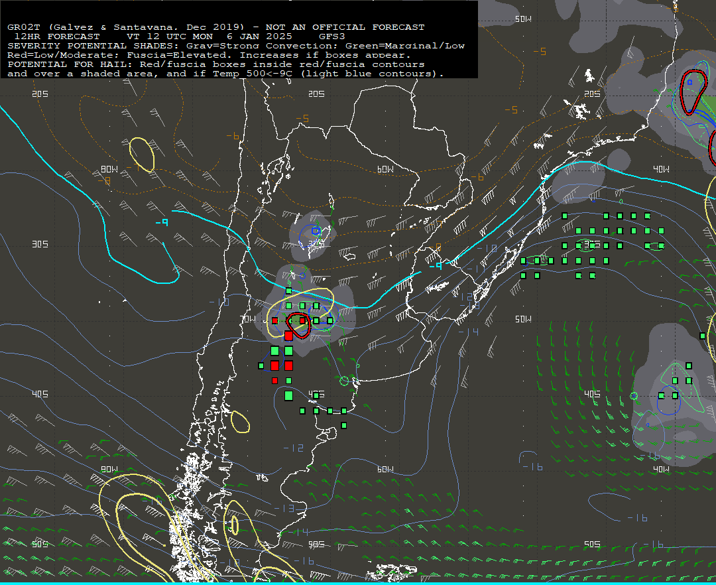Click the orange '-8' contour label near 80W
This screenshot has height=585, width=716.
[105, 181]
